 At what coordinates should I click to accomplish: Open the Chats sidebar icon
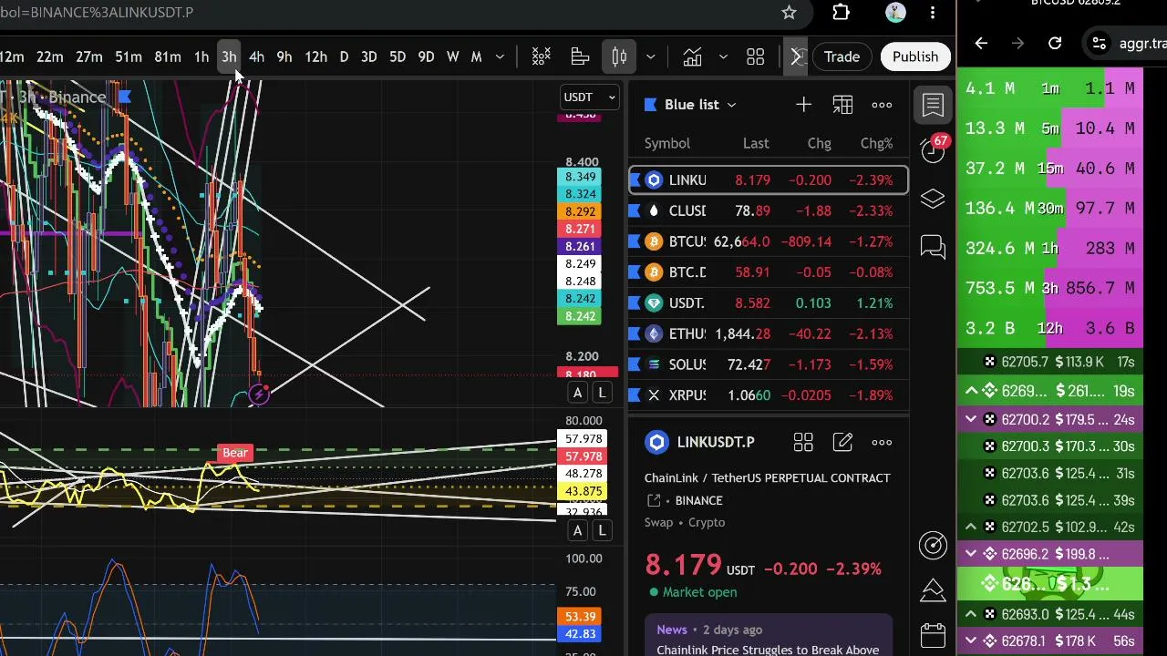[933, 247]
